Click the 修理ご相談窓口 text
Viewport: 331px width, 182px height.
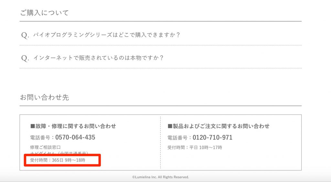coord(45,147)
